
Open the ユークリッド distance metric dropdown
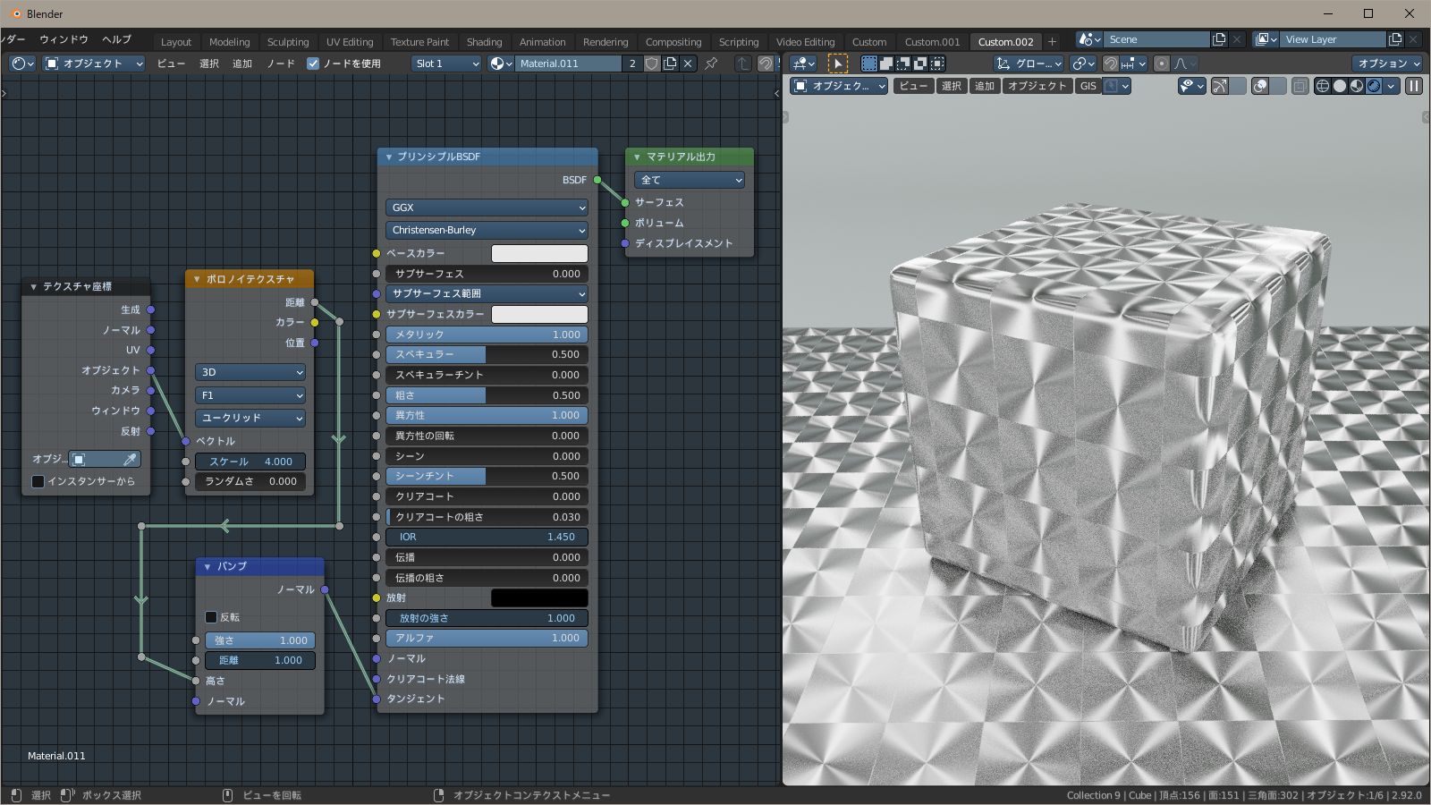pos(250,418)
